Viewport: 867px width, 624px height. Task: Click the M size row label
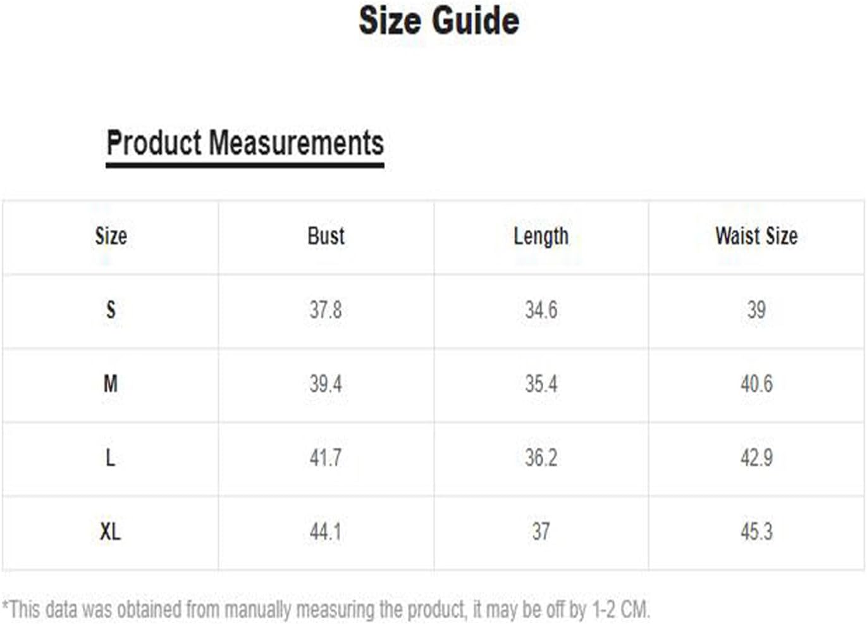[111, 384]
